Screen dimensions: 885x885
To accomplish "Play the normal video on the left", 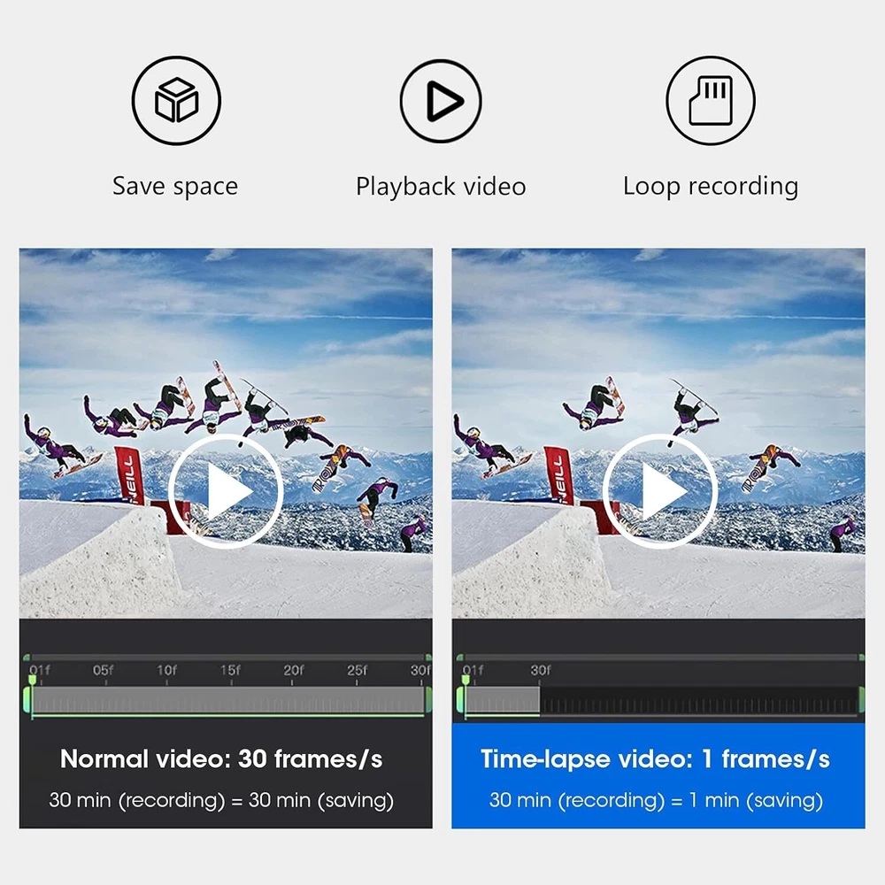I will pyautogui.click(x=225, y=491).
